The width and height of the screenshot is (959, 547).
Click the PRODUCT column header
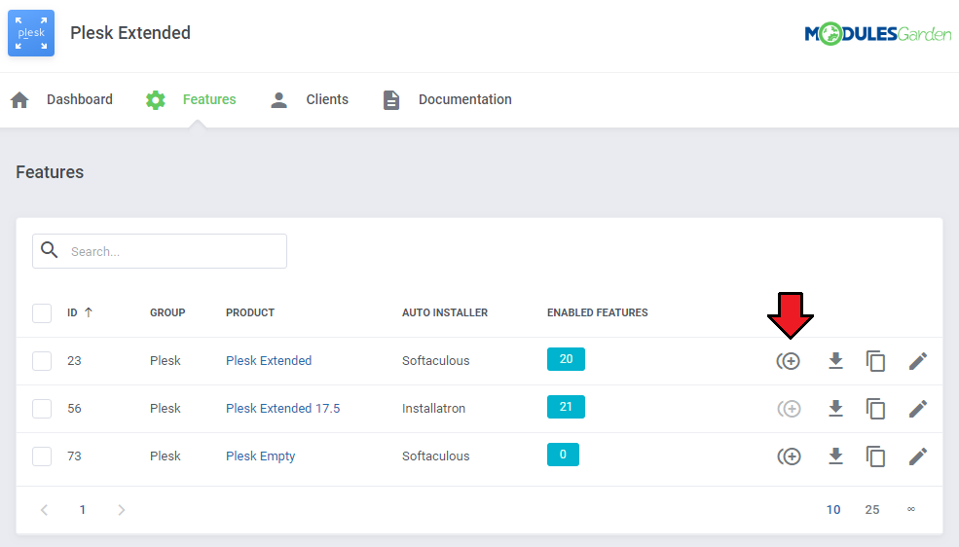tap(250, 313)
